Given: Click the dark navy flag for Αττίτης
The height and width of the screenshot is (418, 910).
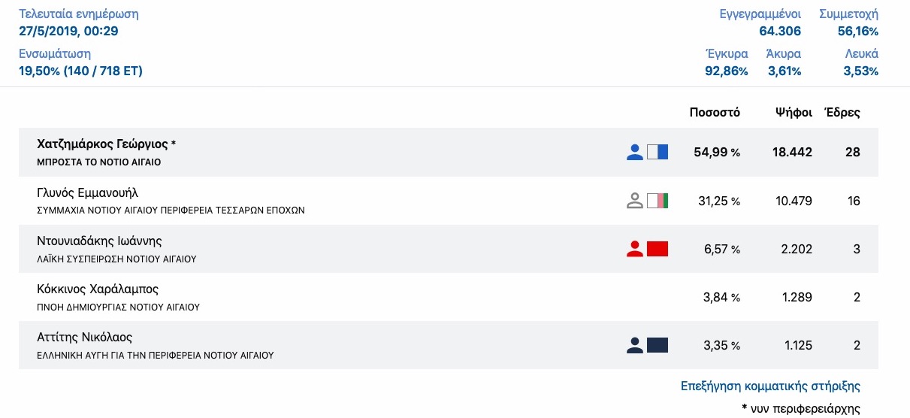Looking at the screenshot, I should 658,345.
